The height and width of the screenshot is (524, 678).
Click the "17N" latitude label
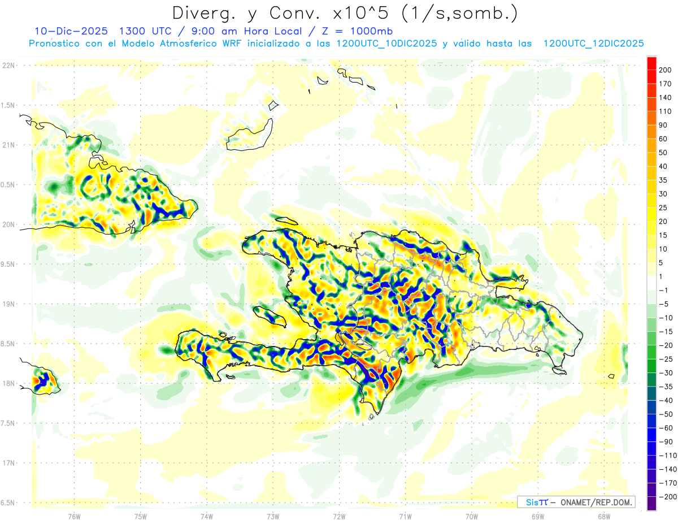(8, 463)
